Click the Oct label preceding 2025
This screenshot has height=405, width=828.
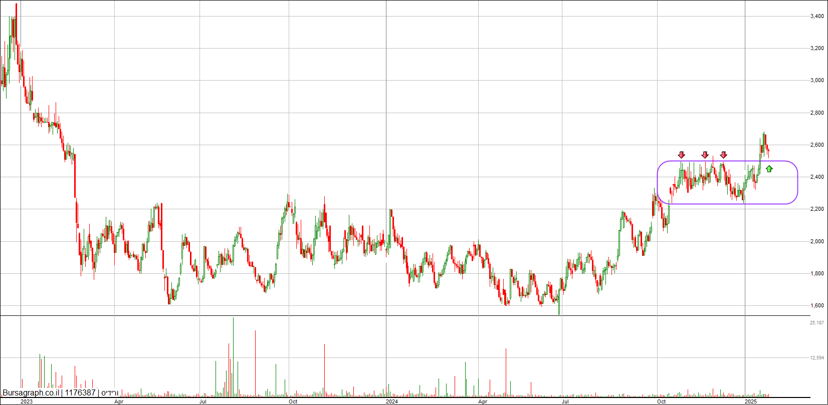point(662,401)
